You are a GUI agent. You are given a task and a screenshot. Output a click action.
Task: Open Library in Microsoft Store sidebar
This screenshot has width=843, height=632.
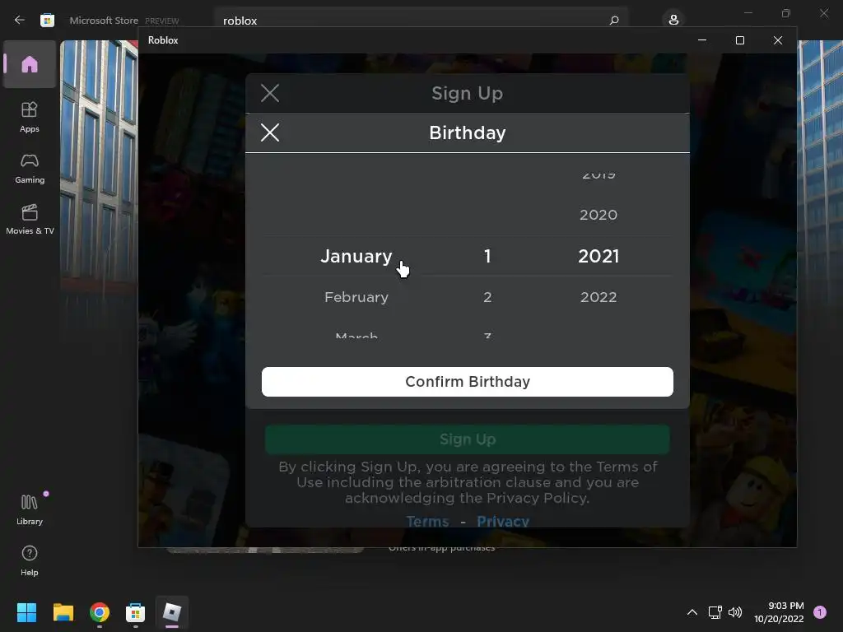click(30, 509)
